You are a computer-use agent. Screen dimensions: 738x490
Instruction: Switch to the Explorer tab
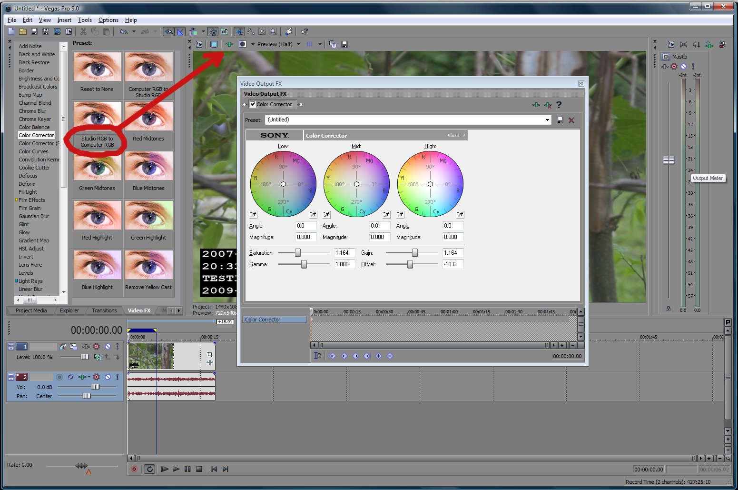pyautogui.click(x=69, y=310)
